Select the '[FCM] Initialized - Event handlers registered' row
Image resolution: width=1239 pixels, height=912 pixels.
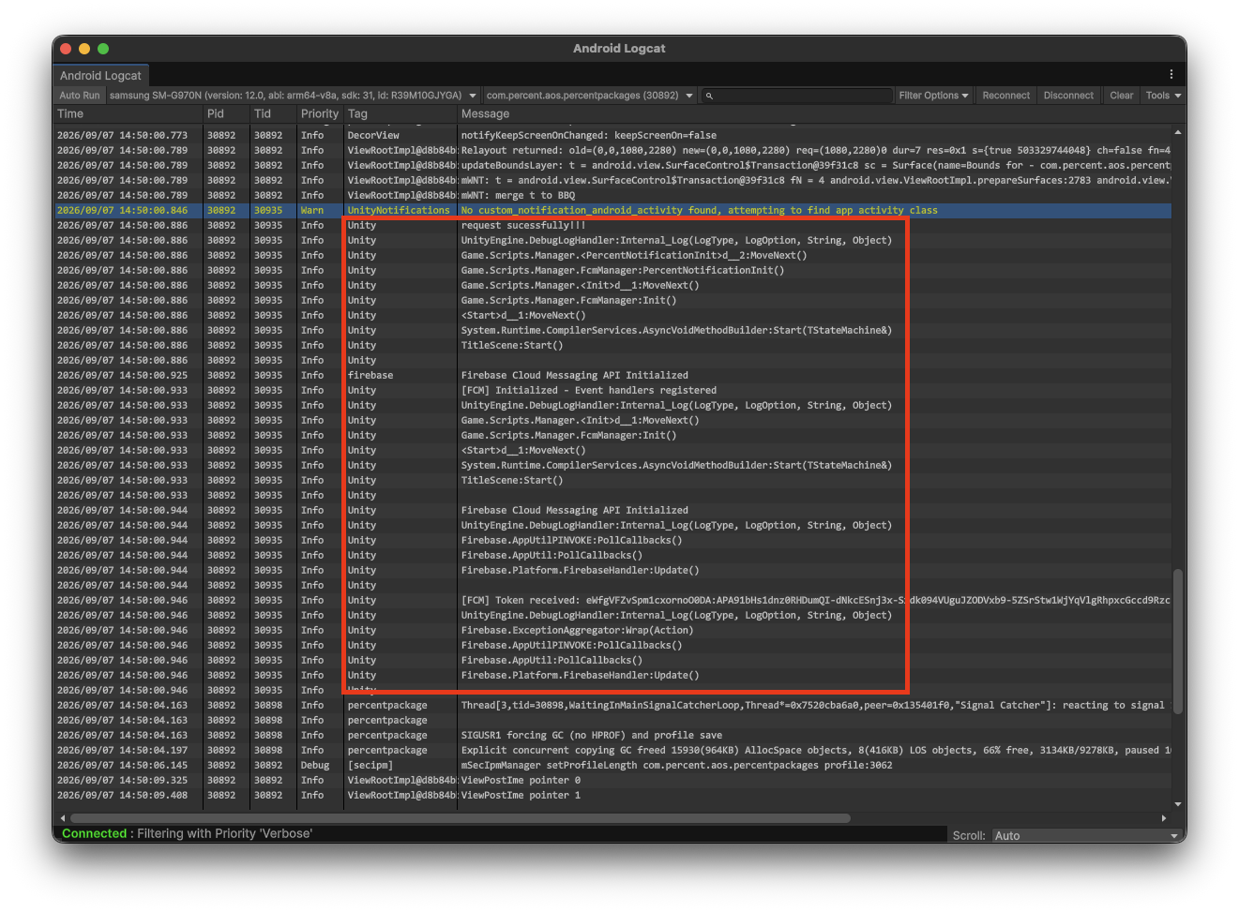612,390
